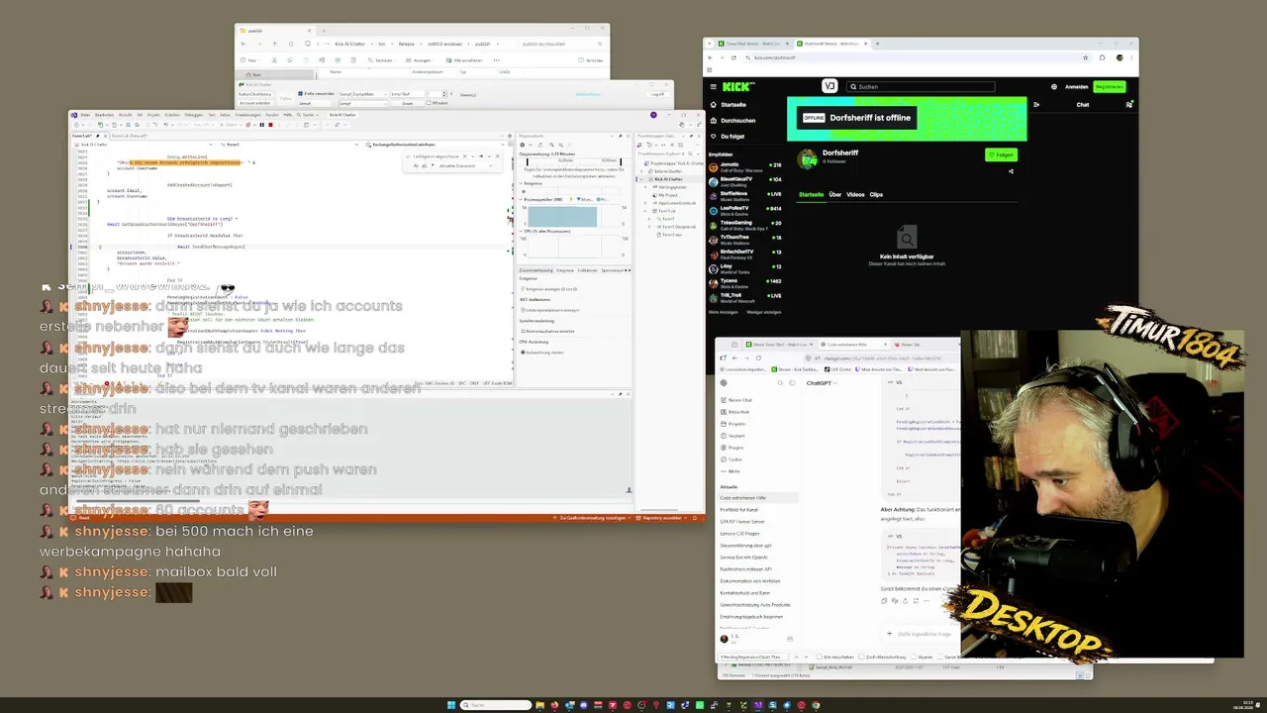Image resolution: width=1267 pixels, height=713 pixels.
Task: Open recommended channel TxkeoGaming
Action: click(744, 226)
